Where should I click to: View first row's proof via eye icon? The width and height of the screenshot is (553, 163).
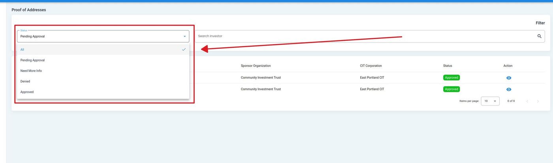tap(508, 78)
